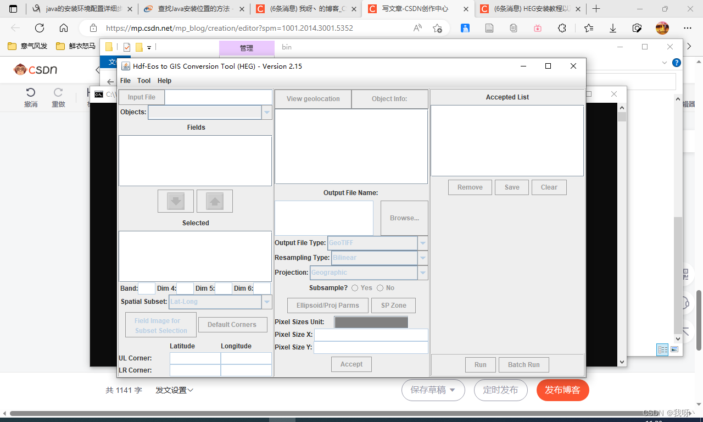Click the undo (撤销) icon in the editor
Image resolution: width=703 pixels, height=422 pixels.
31,93
